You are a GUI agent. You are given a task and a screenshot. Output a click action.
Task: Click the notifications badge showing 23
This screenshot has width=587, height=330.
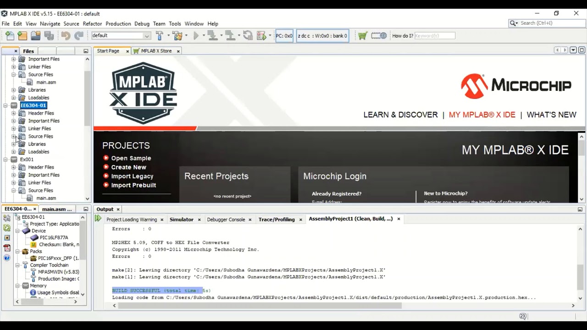pyautogui.click(x=522, y=316)
